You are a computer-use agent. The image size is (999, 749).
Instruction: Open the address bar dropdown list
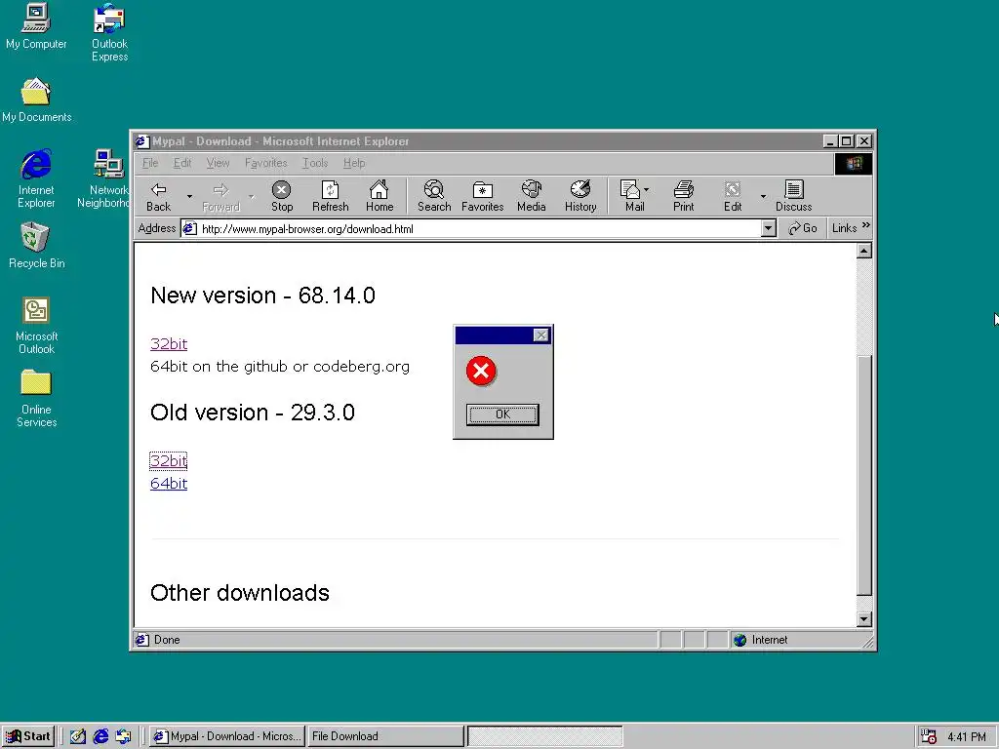click(769, 228)
